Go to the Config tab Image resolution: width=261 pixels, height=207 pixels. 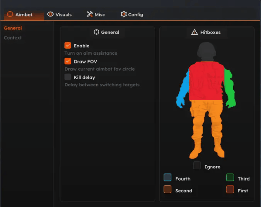point(132,15)
